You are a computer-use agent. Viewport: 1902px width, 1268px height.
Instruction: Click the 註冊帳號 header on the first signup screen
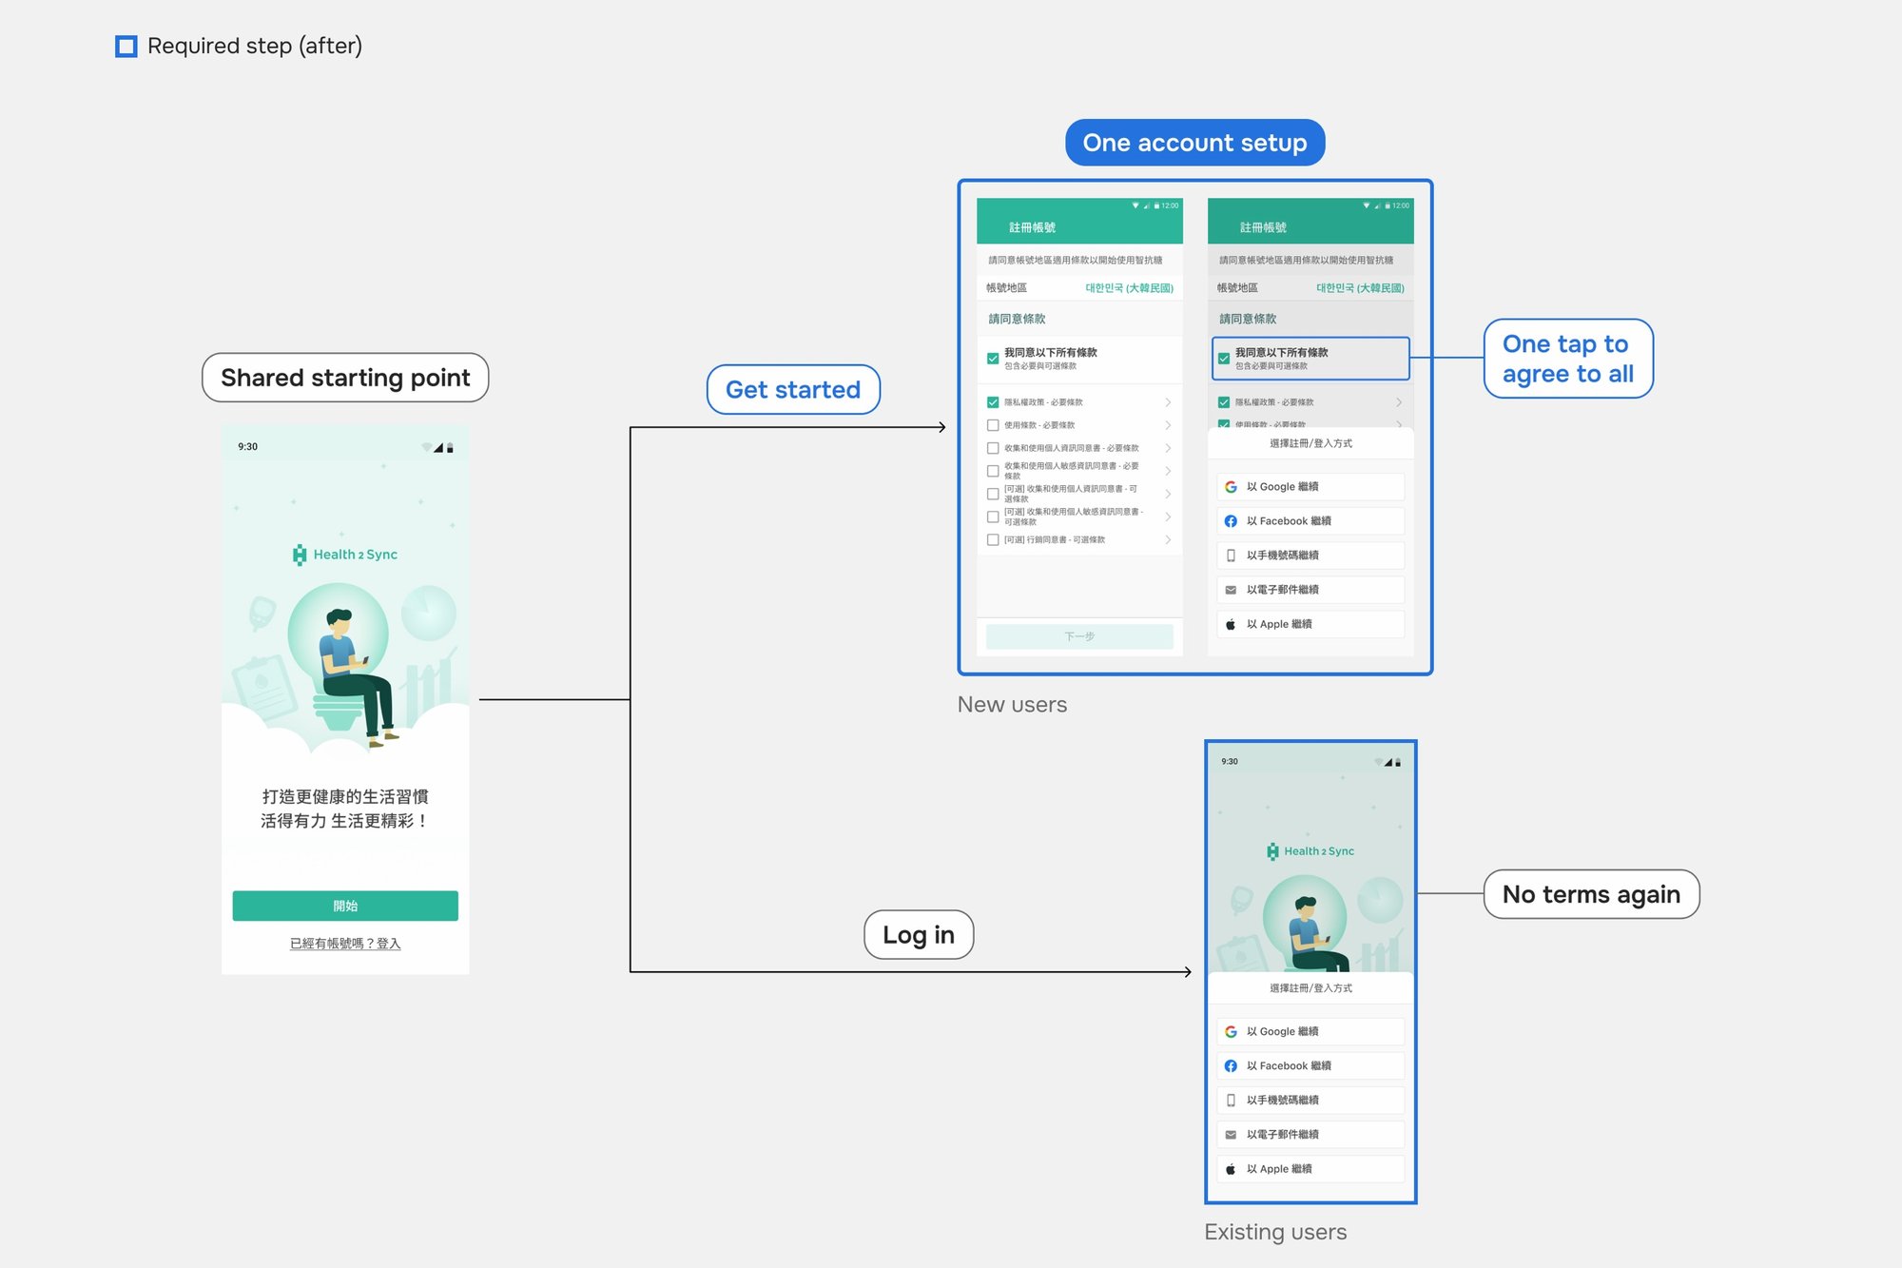[x=1032, y=227]
